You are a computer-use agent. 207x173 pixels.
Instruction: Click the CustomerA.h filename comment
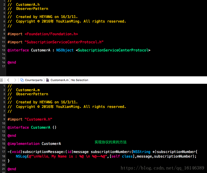(x=28, y=5)
